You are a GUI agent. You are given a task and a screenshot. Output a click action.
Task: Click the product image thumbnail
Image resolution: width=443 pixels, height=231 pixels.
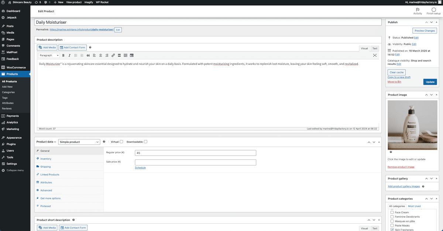[412, 125]
